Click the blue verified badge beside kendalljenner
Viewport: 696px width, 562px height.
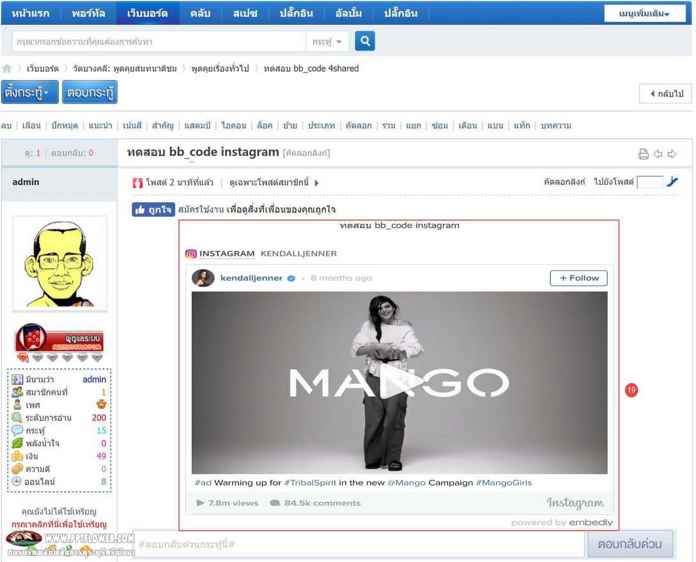click(x=291, y=278)
